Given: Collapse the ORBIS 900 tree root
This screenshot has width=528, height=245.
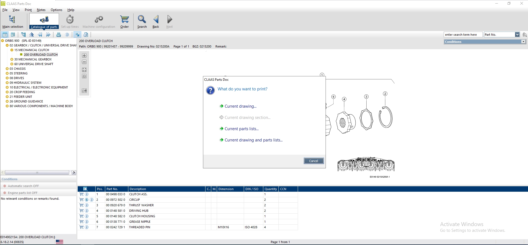Looking at the screenshot, I should pos(2,41).
